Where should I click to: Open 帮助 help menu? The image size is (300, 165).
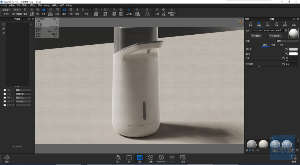point(69,5)
